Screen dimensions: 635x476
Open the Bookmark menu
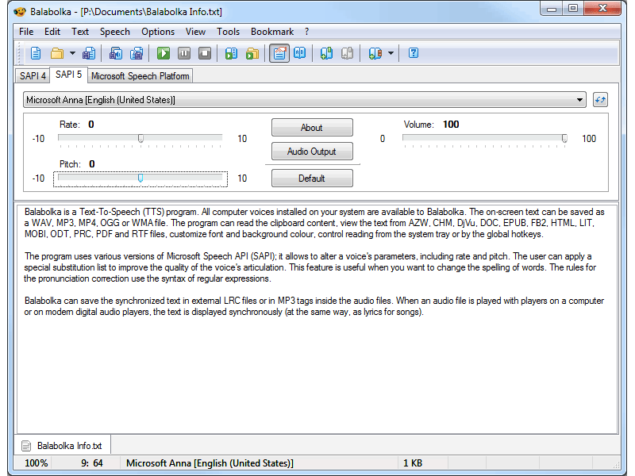tap(272, 32)
